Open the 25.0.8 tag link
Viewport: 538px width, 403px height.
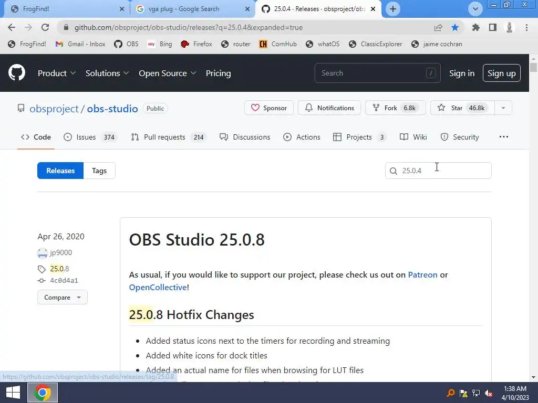pyautogui.click(x=59, y=269)
